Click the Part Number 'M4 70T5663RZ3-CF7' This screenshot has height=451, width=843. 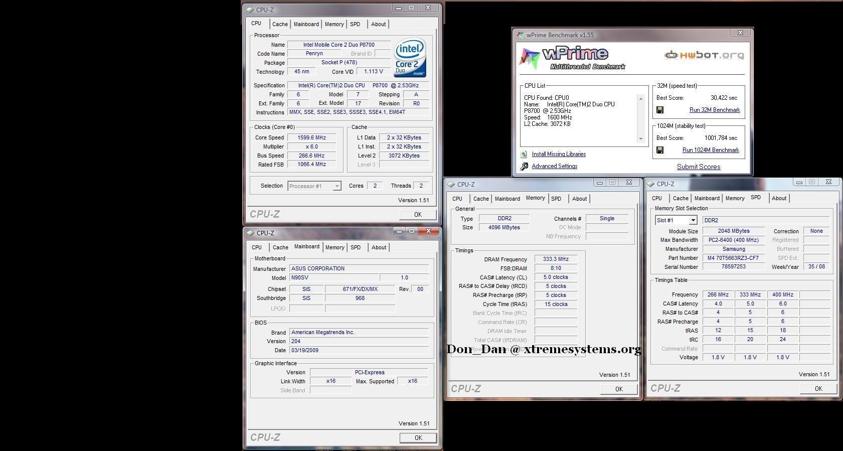[733, 258]
